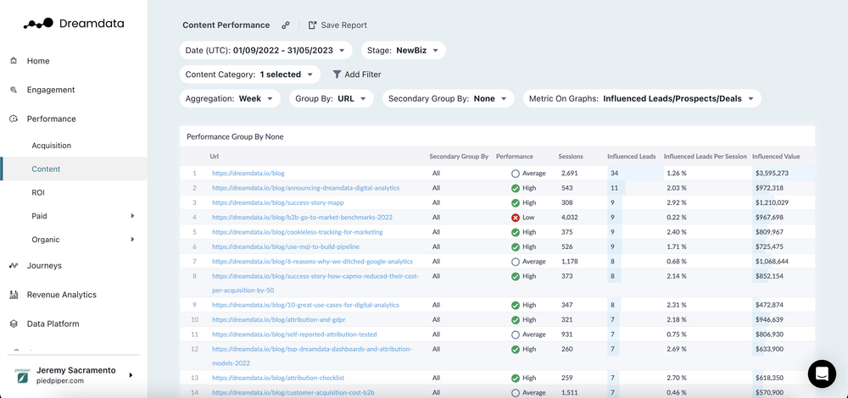Open the chat support bubble

(822, 373)
